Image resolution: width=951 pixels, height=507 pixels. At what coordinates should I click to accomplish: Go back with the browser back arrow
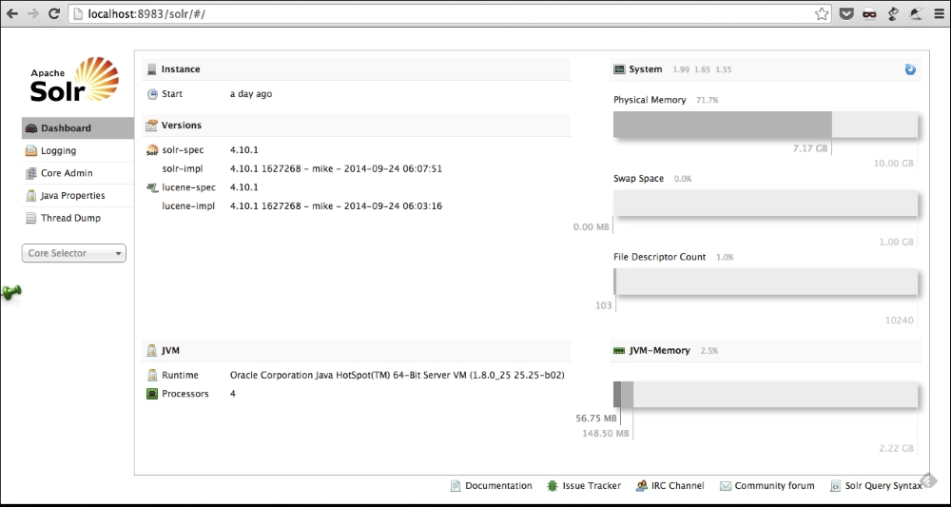point(12,13)
